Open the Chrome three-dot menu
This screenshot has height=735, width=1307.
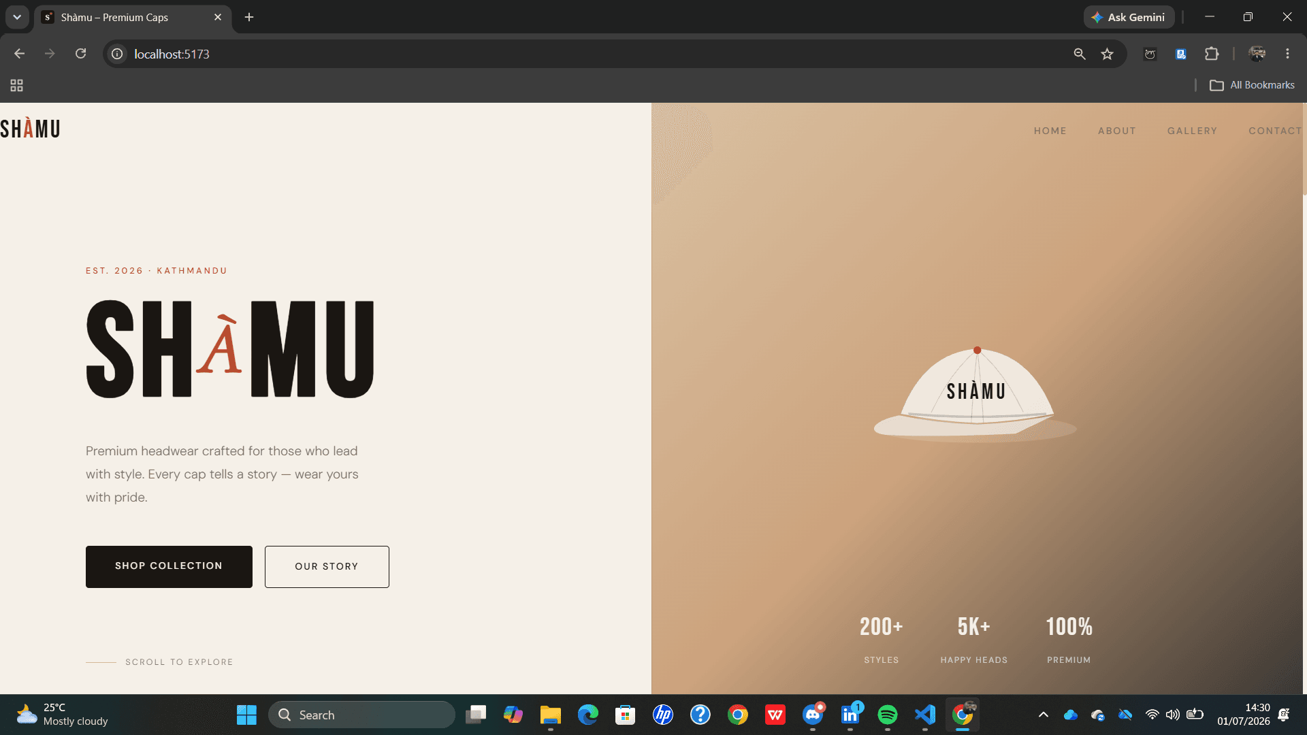[1287, 54]
